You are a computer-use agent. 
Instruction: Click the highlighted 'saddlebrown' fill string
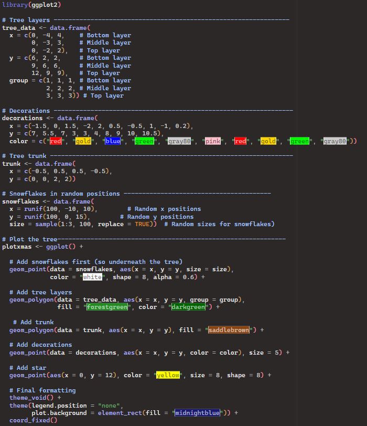click(229, 330)
